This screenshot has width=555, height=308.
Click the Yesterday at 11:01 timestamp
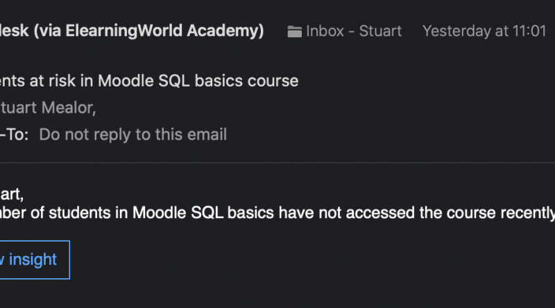(x=484, y=31)
